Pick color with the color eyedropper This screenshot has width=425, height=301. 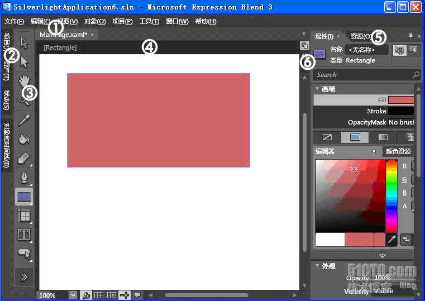pyautogui.click(x=391, y=240)
